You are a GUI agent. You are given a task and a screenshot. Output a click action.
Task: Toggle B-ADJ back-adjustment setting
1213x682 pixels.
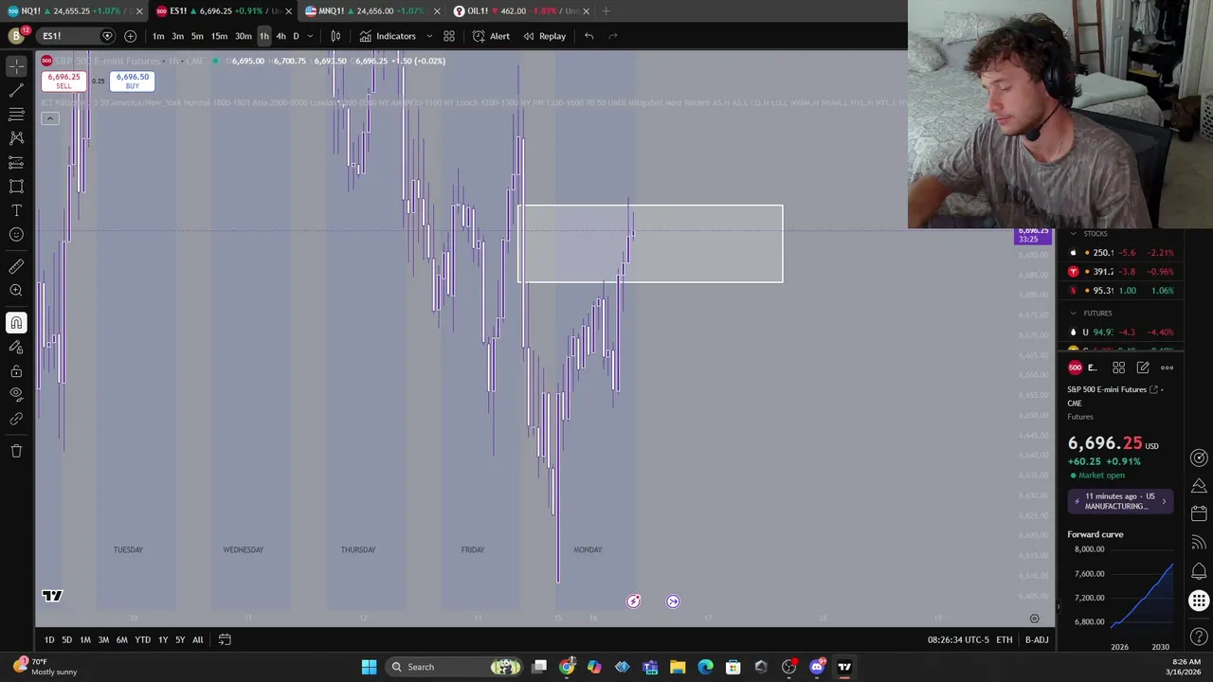[x=1037, y=639]
